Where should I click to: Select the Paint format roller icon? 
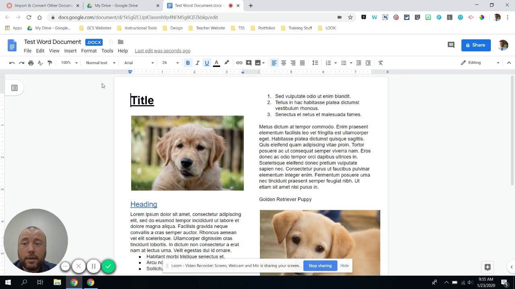point(50,63)
